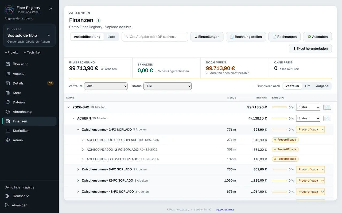342x213 pixels.
Task: Click the search field for Ort, Aufgabe oder DP
Action: tap(155, 37)
